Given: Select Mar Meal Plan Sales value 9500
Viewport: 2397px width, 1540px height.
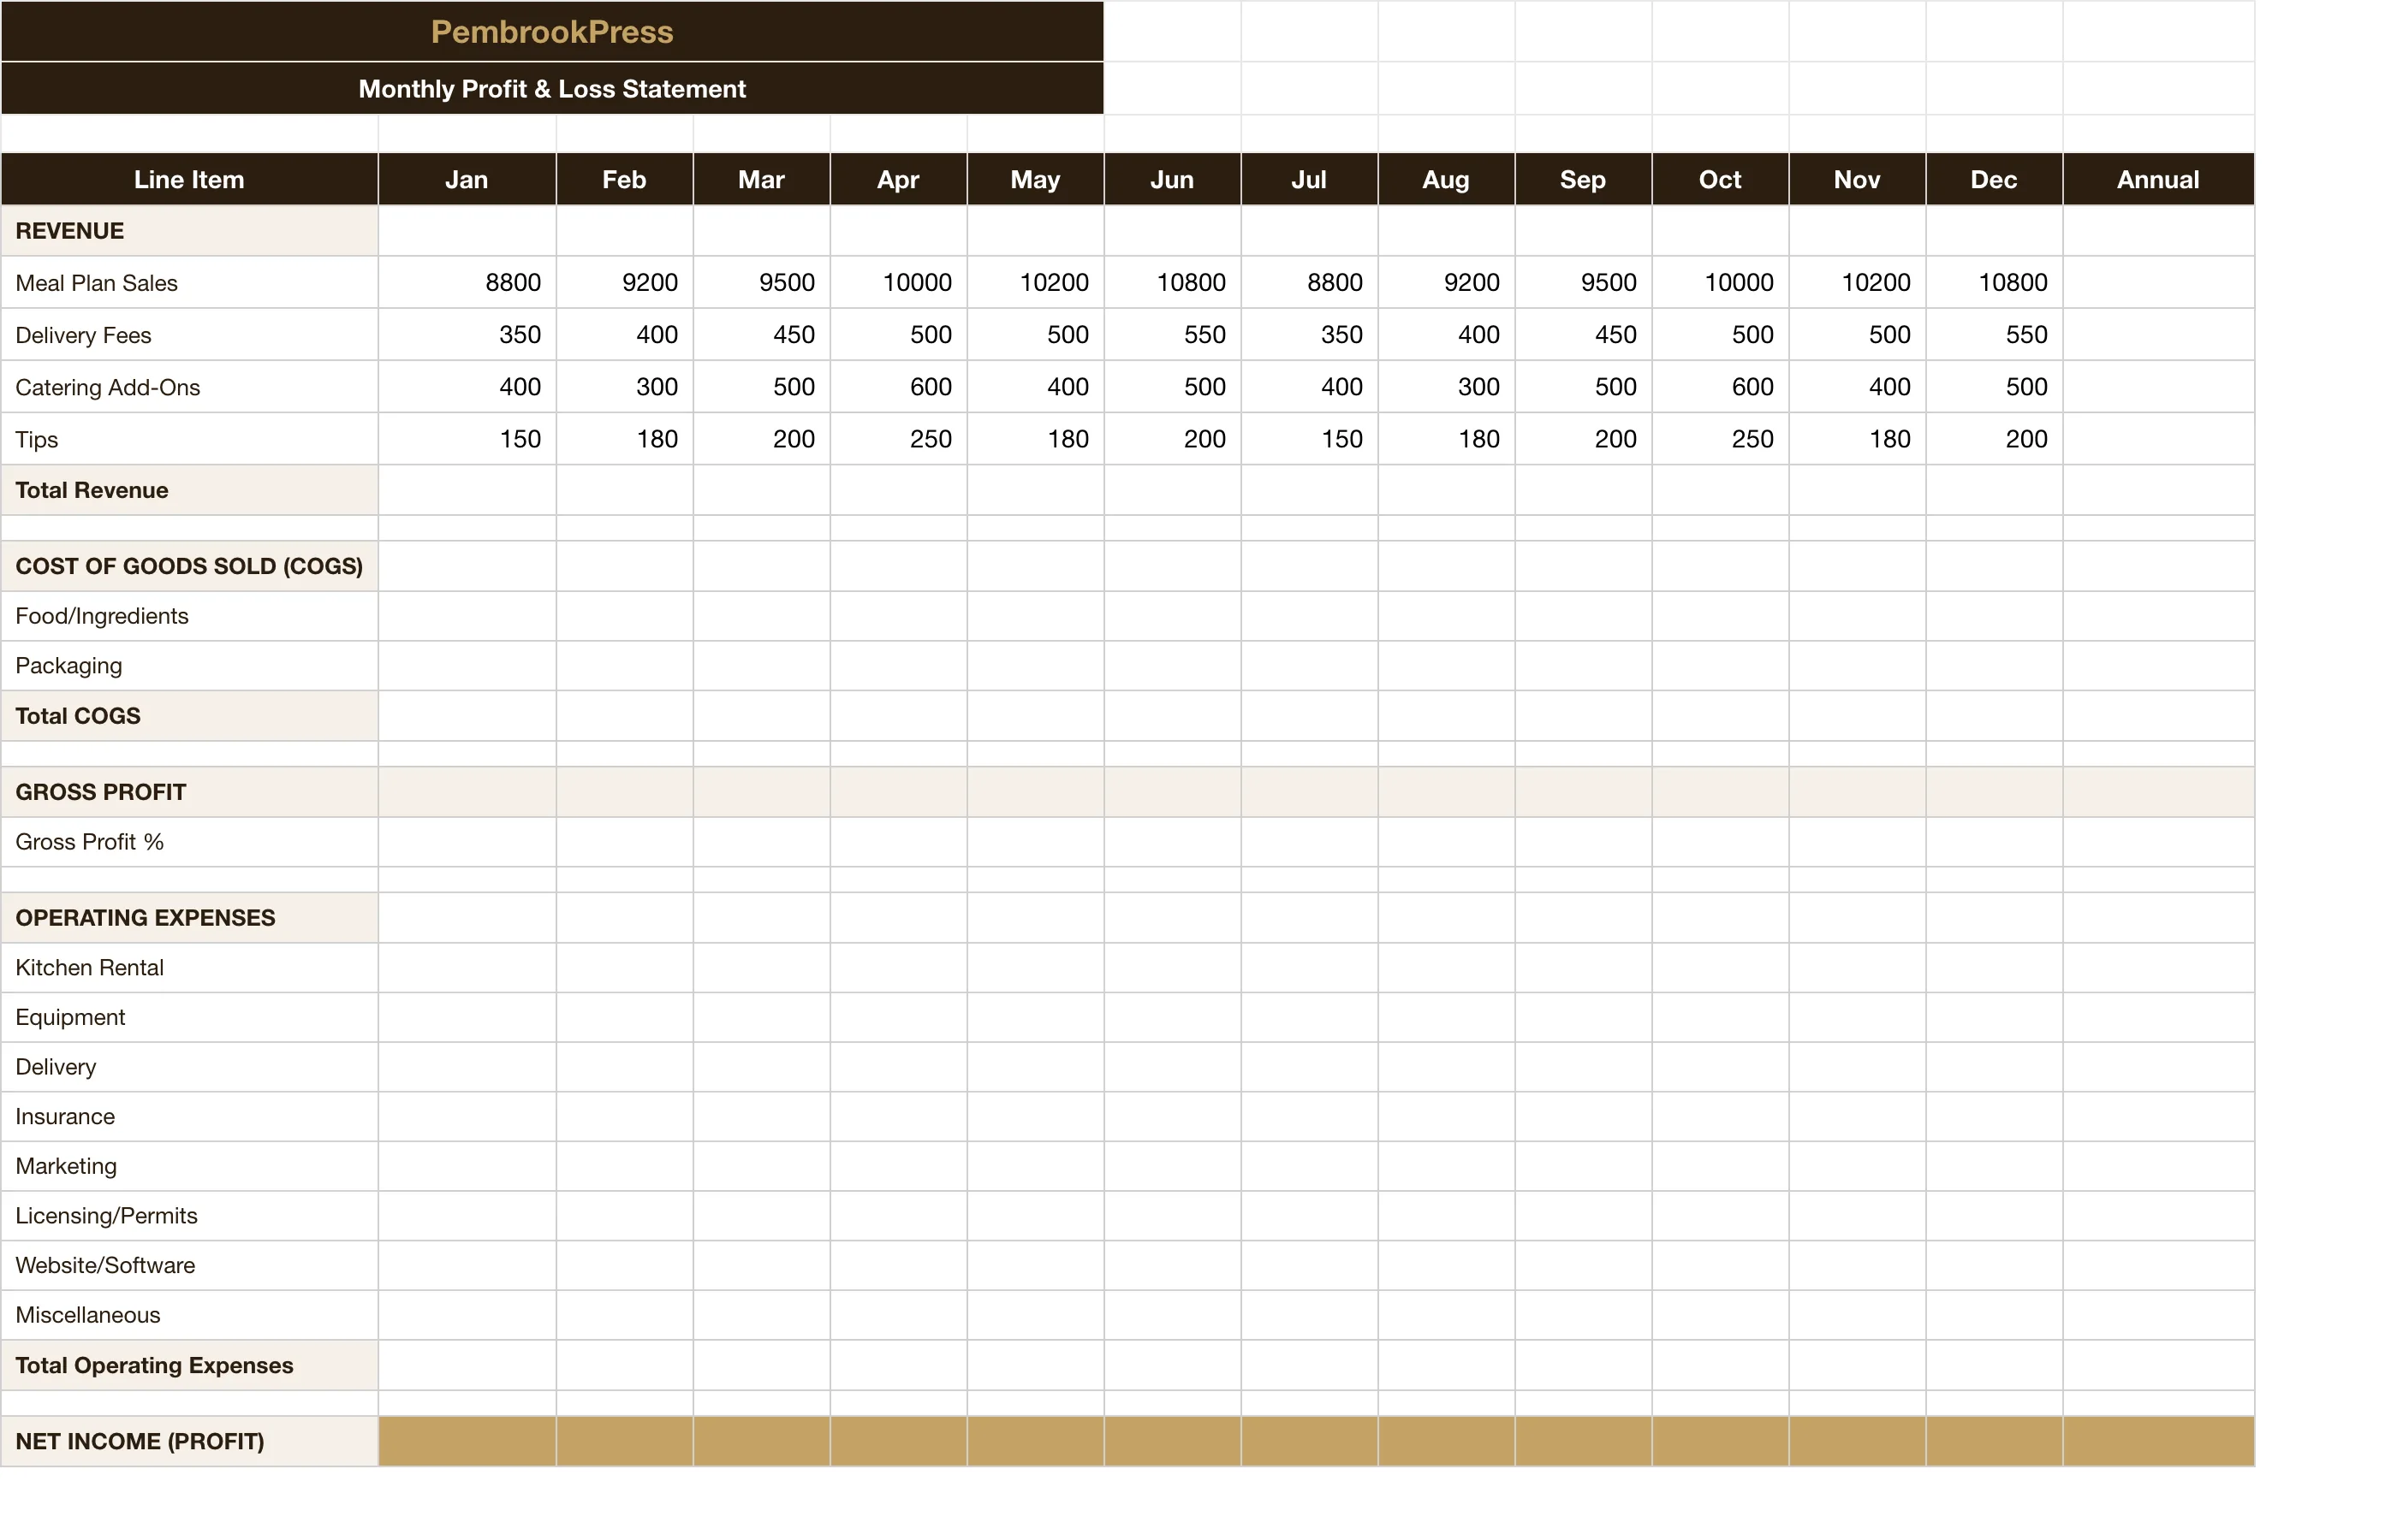Looking at the screenshot, I should coord(761,283).
